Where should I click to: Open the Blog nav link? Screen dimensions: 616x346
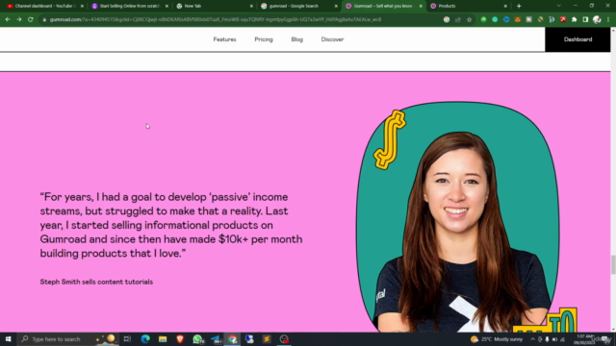[297, 39]
